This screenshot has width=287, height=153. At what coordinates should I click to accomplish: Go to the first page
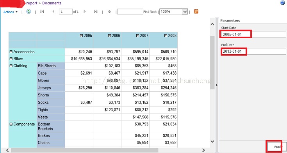point(42,12)
